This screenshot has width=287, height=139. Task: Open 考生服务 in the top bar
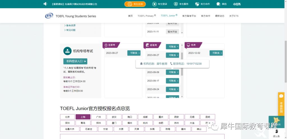[x=181, y=4]
